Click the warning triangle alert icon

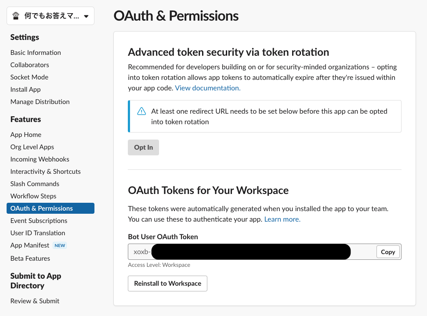(141, 111)
